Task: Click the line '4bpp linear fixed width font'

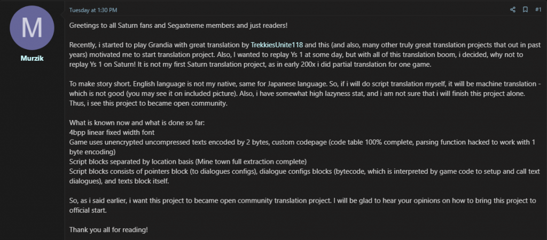Action: 112,133
